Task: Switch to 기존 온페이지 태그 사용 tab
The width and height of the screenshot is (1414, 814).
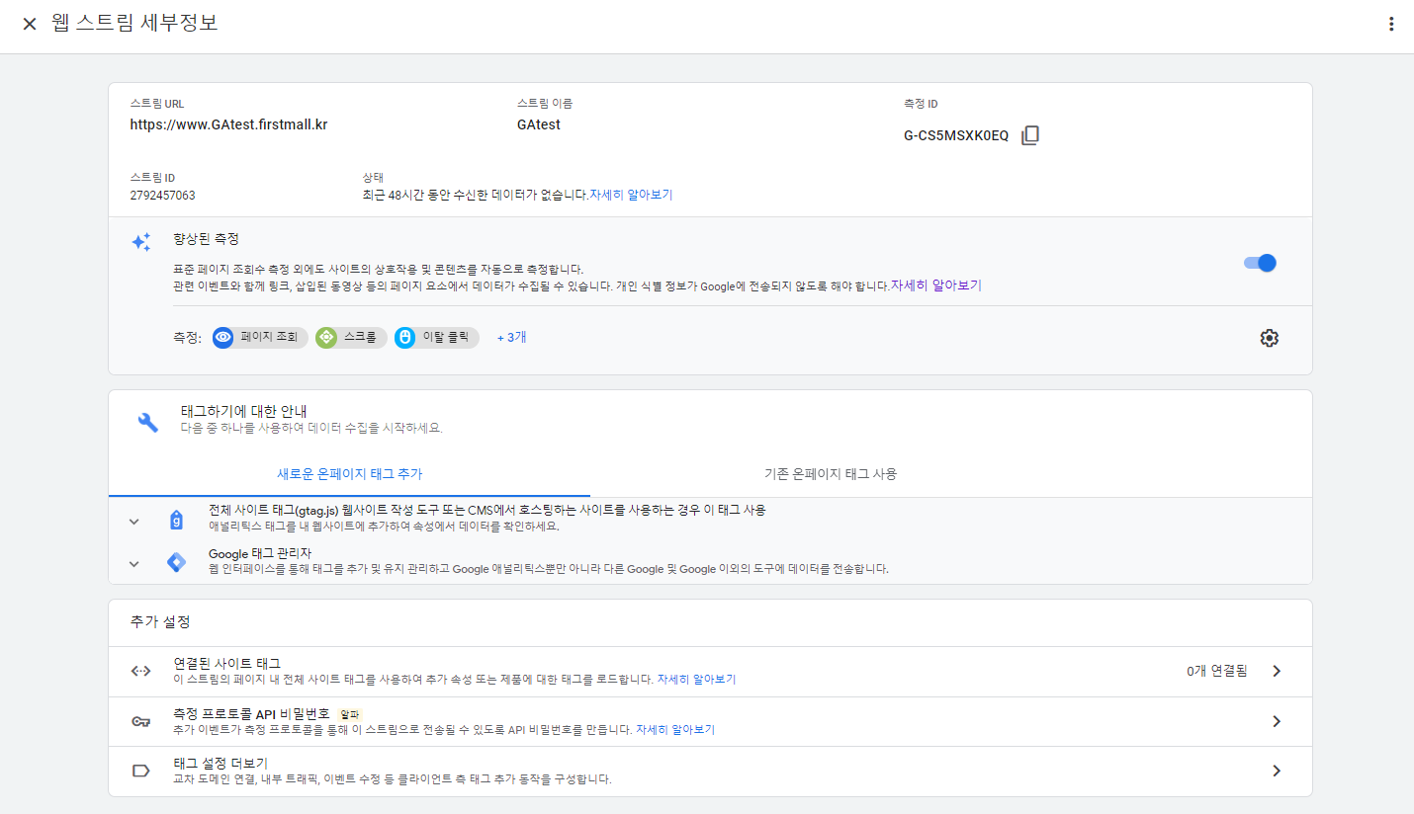Action: click(x=830, y=474)
